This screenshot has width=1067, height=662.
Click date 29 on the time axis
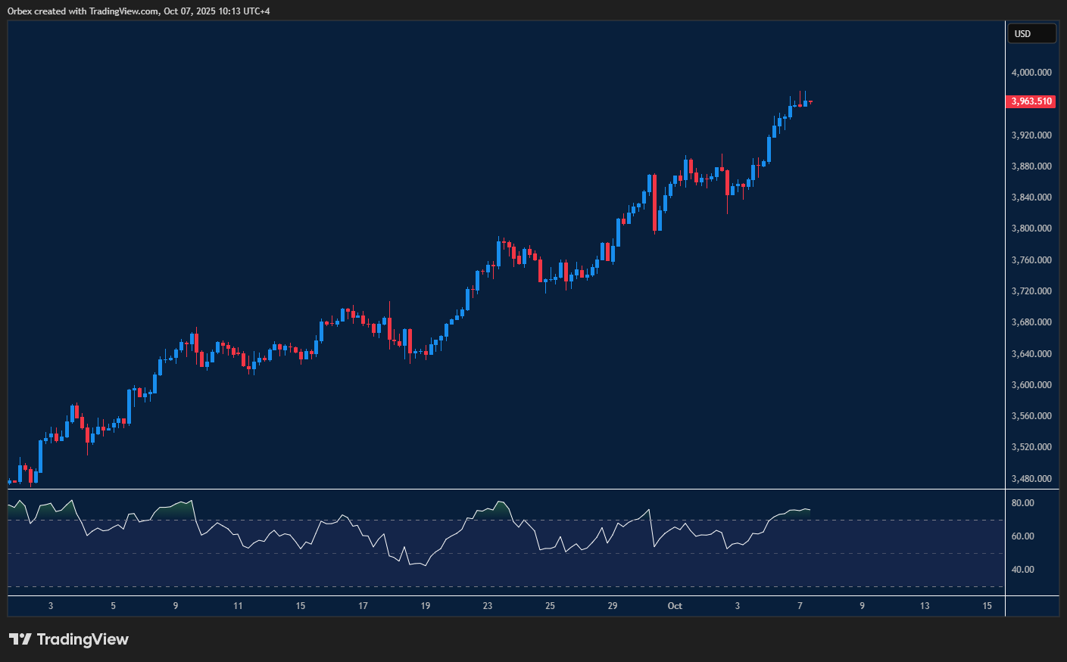click(x=613, y=606)
